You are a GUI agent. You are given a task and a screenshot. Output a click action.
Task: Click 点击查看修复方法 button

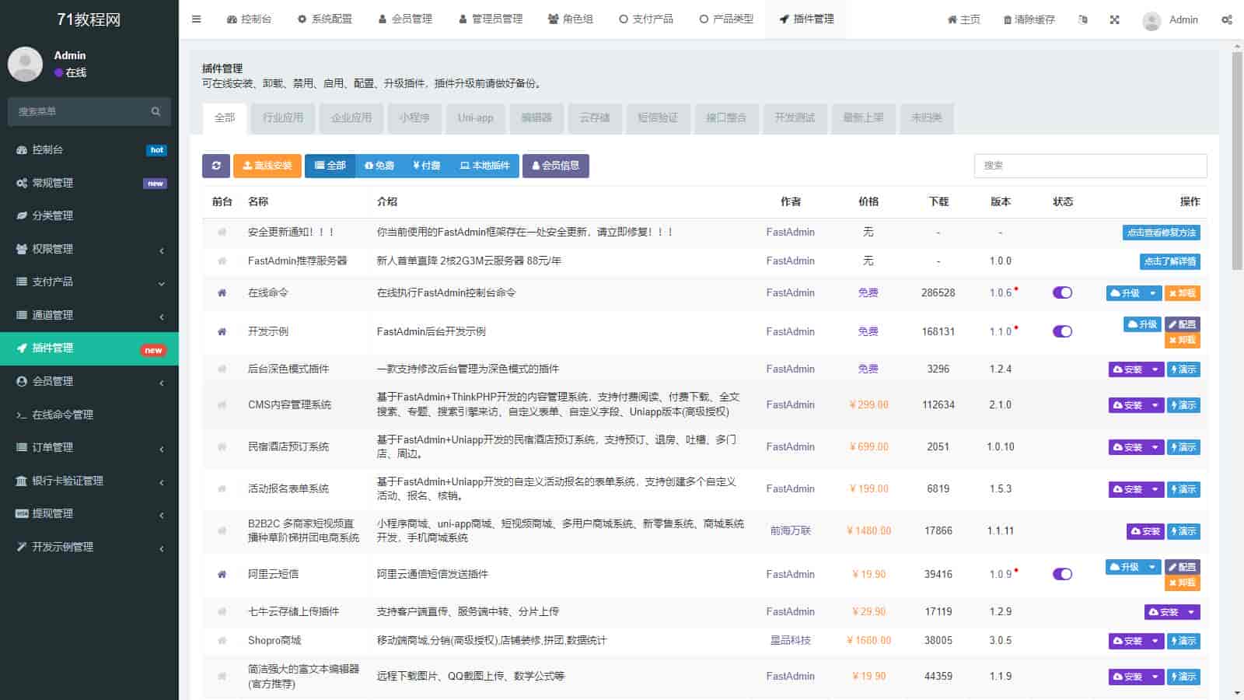pyautogui.click(x=1161, y=233)
